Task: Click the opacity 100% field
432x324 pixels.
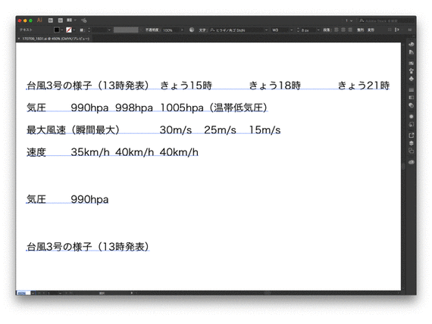Action: (x=171, y=30)
